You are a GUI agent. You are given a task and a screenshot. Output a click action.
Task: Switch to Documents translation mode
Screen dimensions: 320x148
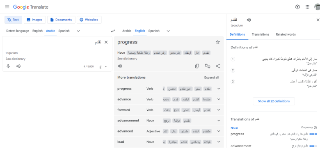(x=61, y=20)
